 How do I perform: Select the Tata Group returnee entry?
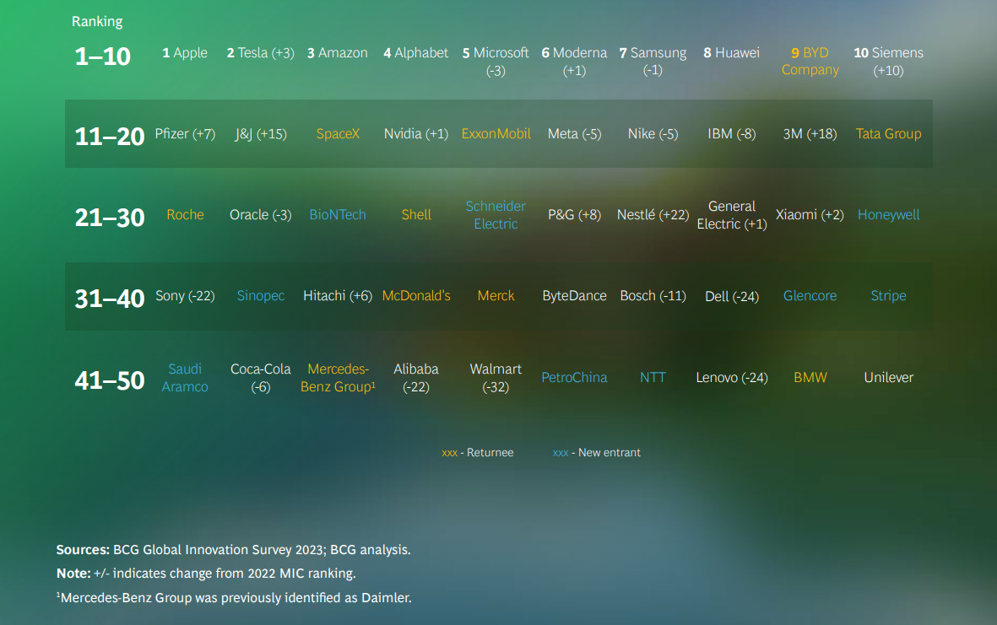(x=888, y=134)
